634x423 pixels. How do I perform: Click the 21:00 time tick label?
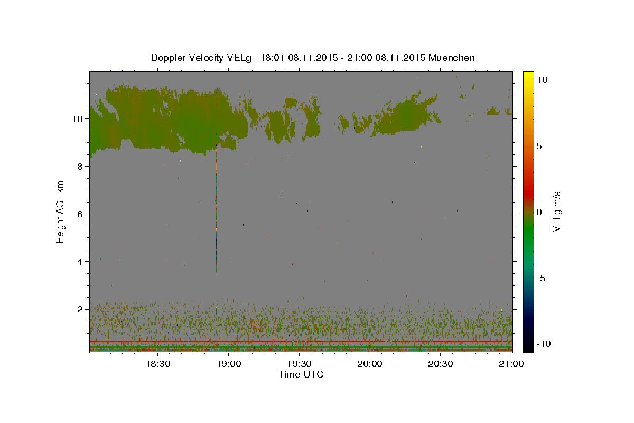click(511, 364)
